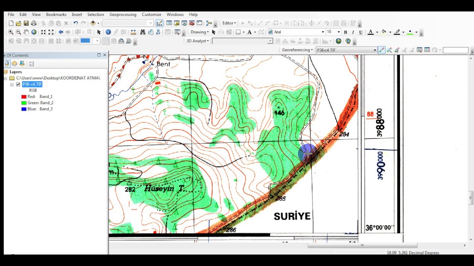The image size is (474, 266).
Task: Zoom to Full Extent globe
Action: 34,32
